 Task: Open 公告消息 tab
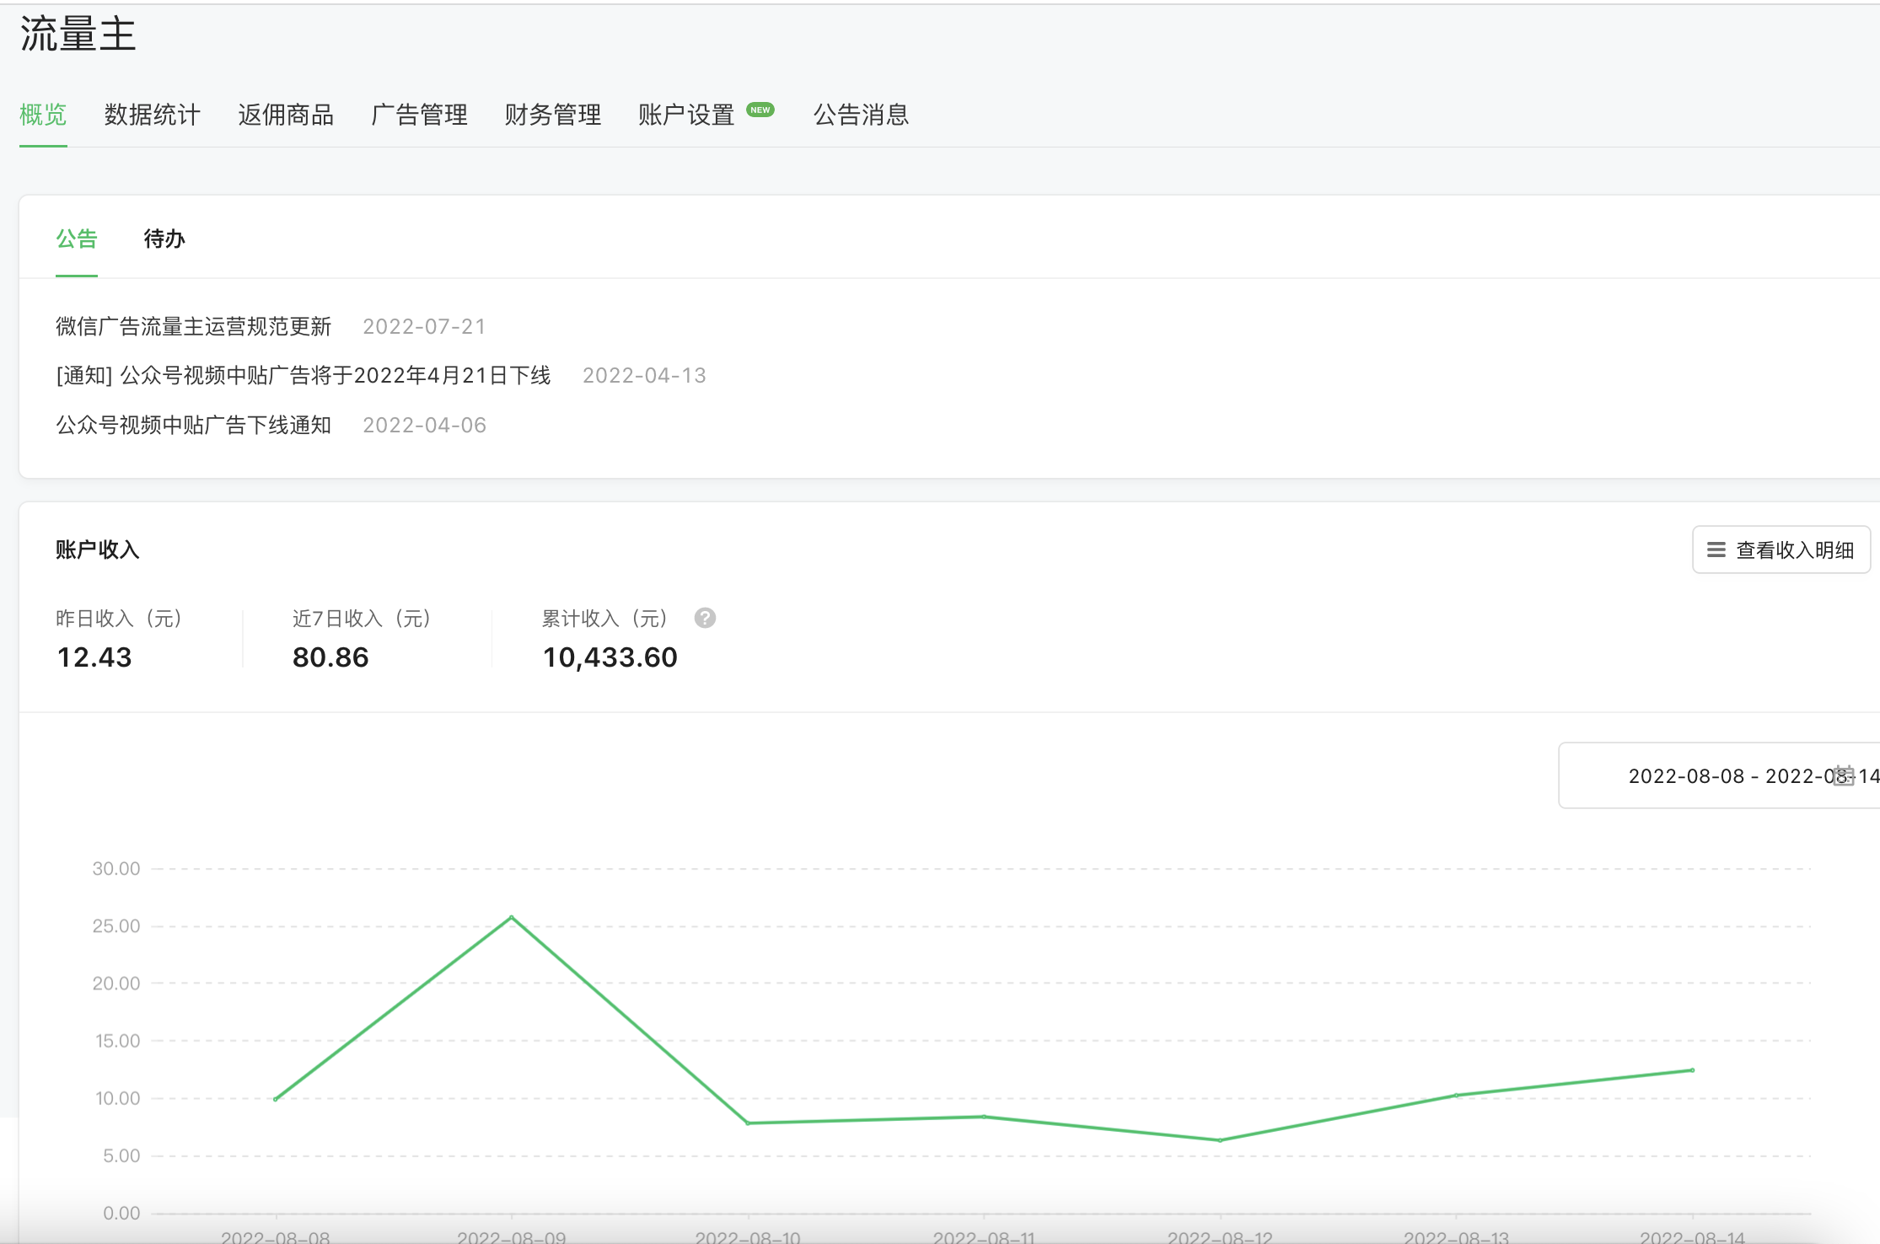[x=861, y=115]
